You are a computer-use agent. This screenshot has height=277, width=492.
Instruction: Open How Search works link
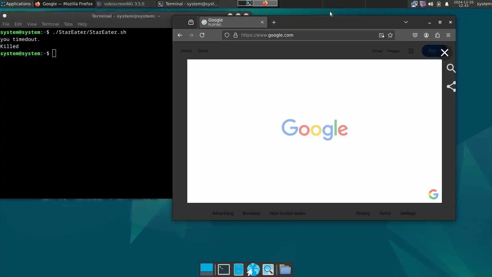point(288,213)
